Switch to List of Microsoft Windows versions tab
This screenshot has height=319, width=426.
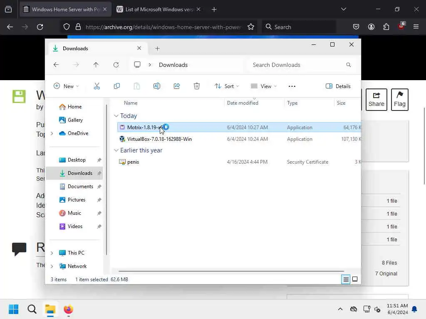(x=159, y=10)
